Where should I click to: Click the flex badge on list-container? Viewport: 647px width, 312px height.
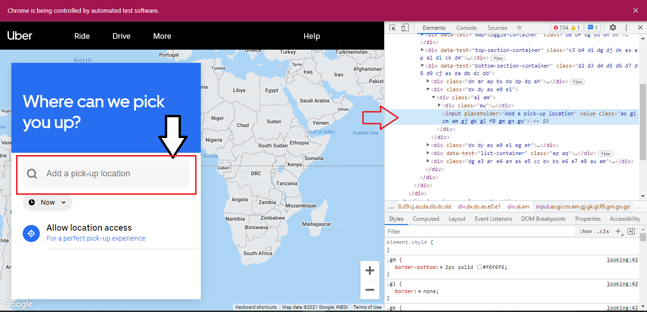pyautogui.click(x=605, y=154)
